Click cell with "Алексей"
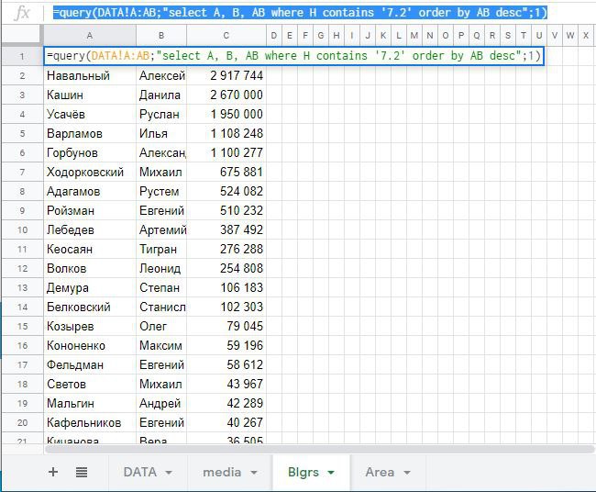 pyautogui.click(x=161, y=75)
